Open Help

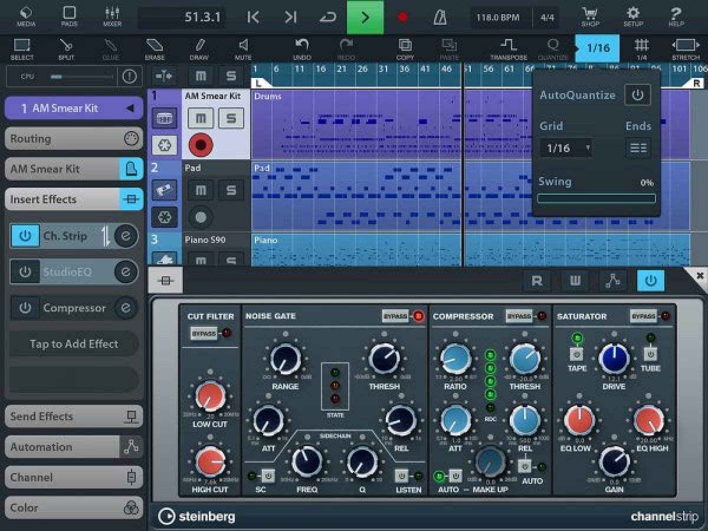tap(676, 17)
